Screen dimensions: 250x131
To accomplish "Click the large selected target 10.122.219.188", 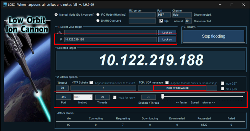I will pyautogui.click(x=151, y=60).
